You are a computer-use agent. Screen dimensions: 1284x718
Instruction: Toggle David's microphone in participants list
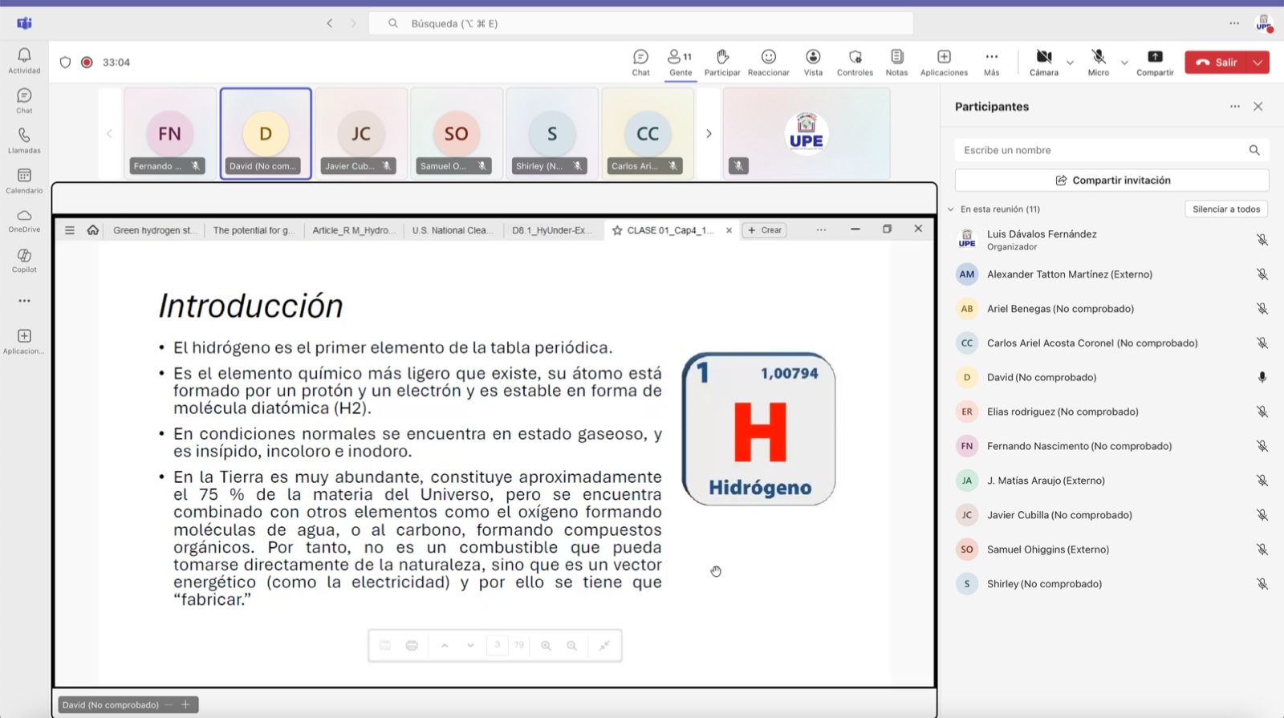[x=1262, y=377]
